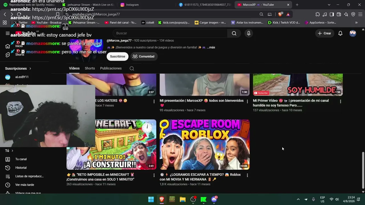Click the YouTube page vertical scrollbar thumb
The width and height of the screenshot is (365, 205).
pos(363,170)
